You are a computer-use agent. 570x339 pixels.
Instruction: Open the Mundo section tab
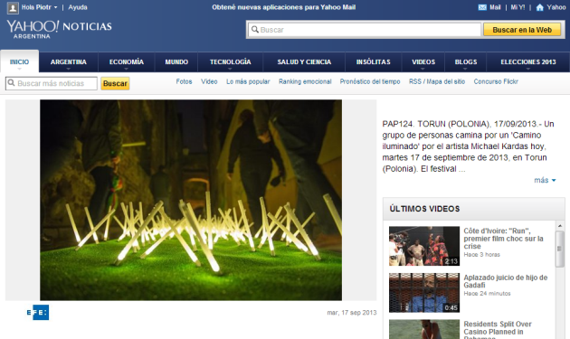(x=176, y=61)
